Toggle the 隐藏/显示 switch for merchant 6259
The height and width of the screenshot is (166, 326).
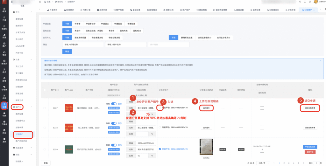114,145
